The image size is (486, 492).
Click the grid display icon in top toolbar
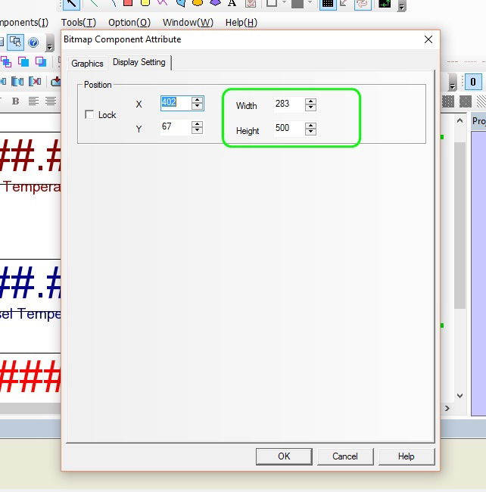(x=327, y=4)
